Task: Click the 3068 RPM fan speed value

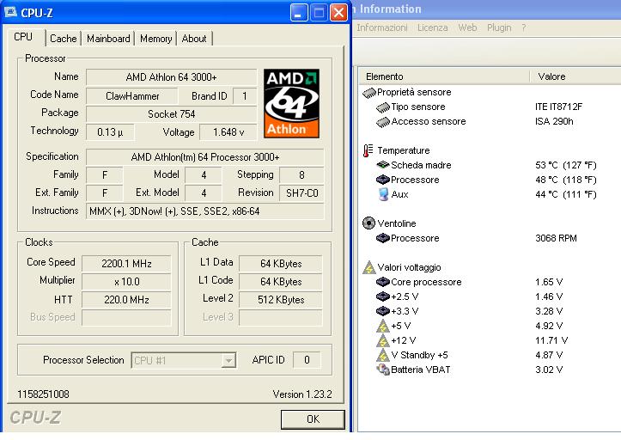Action: pos(556,238)
